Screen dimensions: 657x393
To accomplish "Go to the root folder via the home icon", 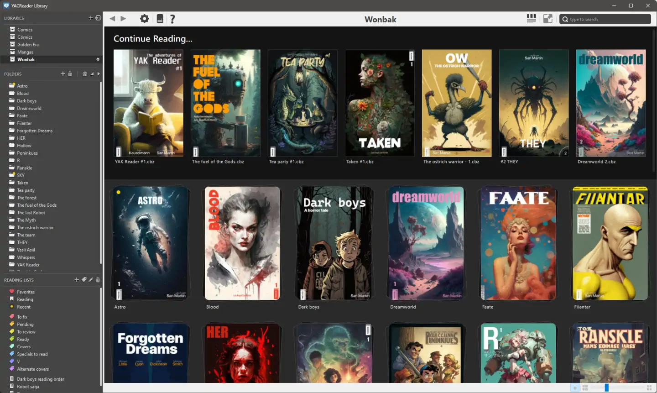I will pyautogui.click(x=84, y=73).
